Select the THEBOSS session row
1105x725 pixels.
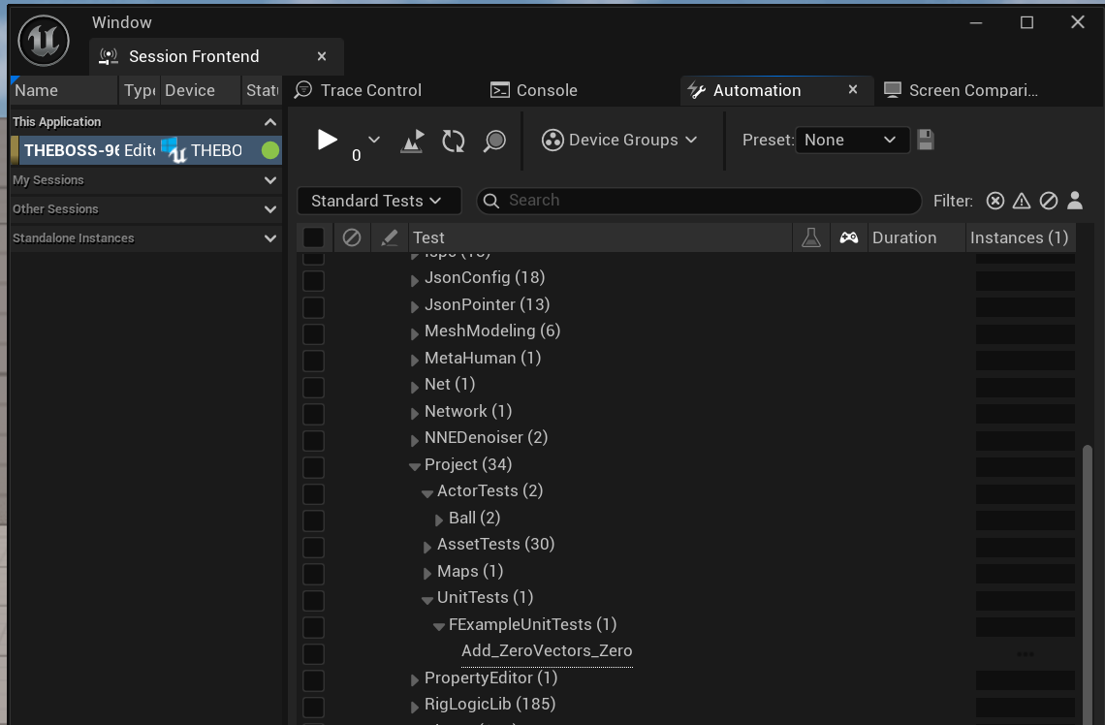click(x=146, y=150)
